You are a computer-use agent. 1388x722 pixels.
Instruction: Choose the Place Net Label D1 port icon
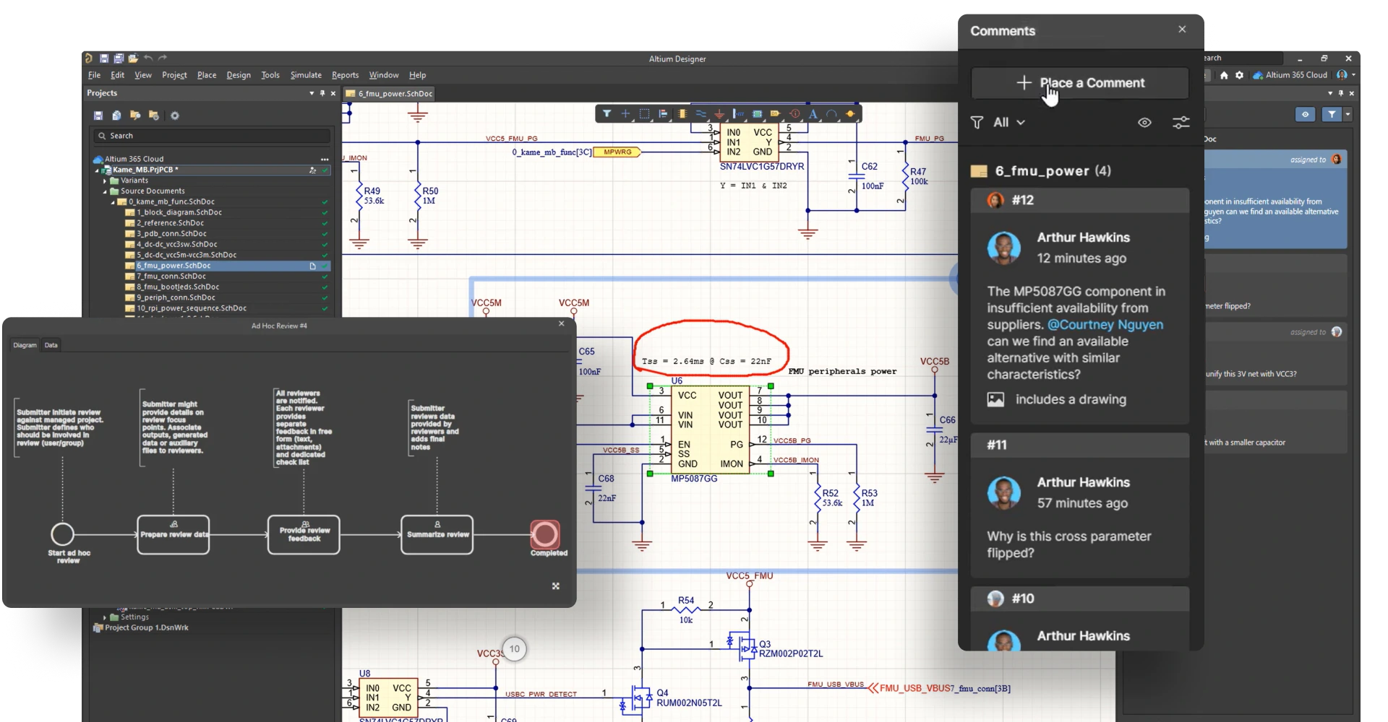point(775,113)
